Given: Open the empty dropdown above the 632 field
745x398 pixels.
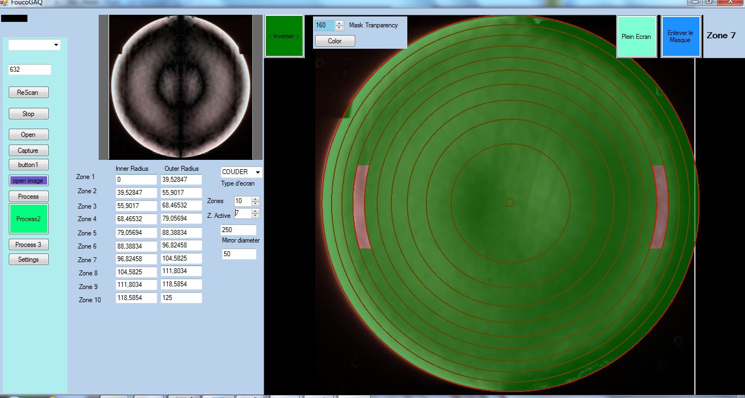Looking at the screenshot, I should pos(56,45).
